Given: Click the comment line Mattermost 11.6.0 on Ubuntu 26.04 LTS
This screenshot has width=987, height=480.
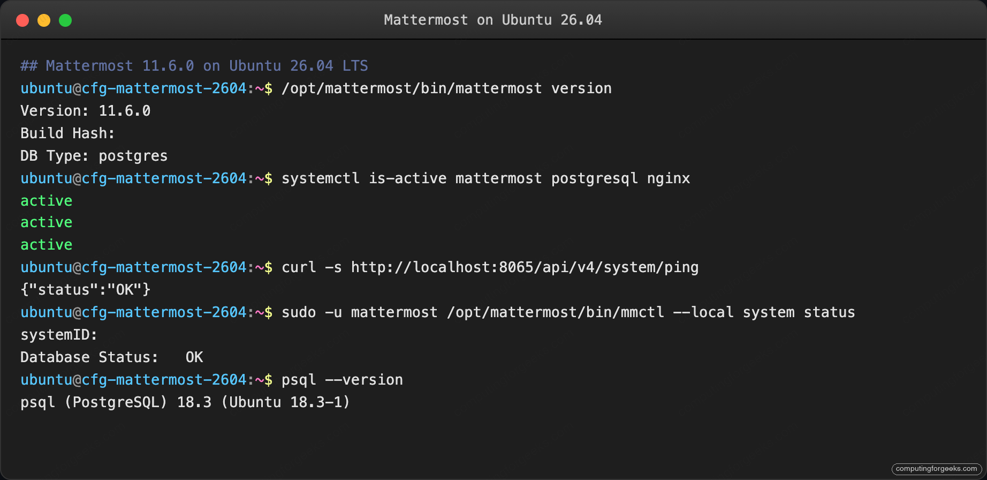Looking at the screenshot, I should [194, 66].
